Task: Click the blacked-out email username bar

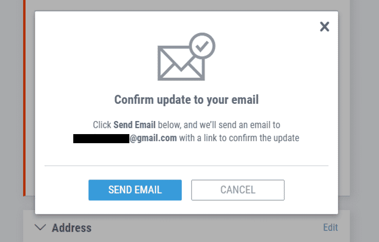Action: coord(101,138)
